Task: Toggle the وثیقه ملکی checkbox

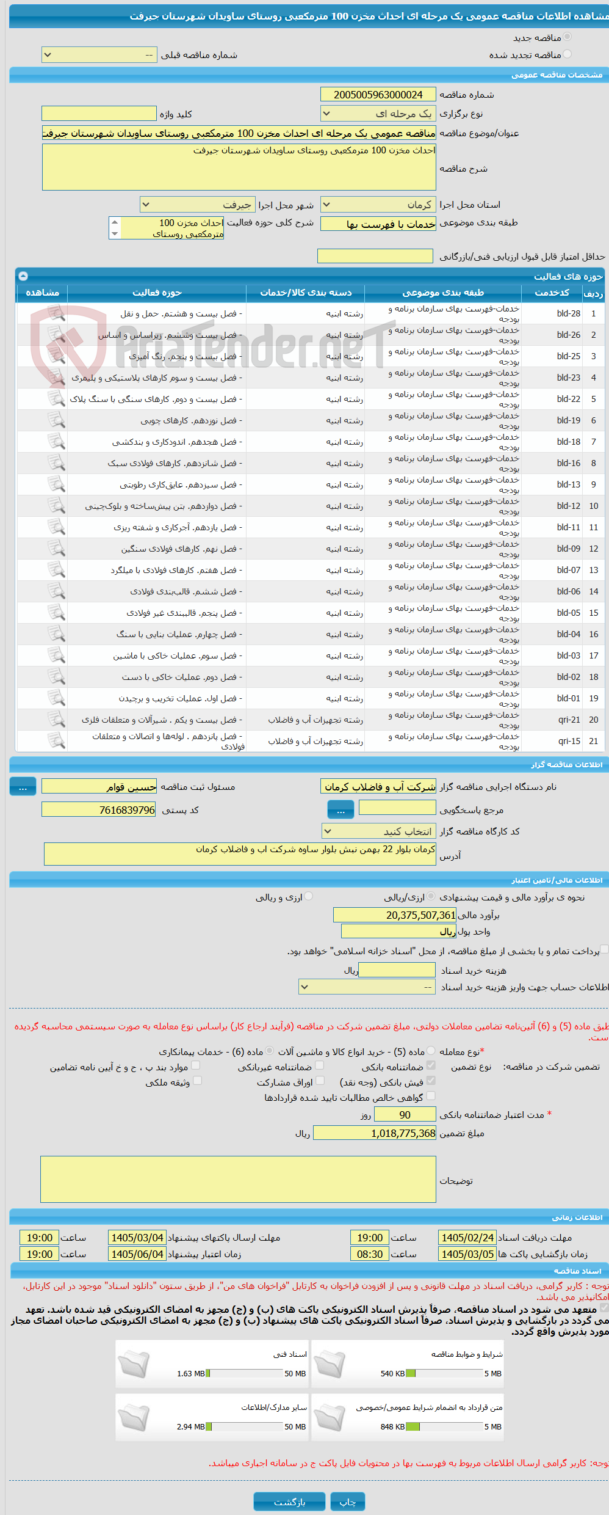Action: tap(197, 1081)
